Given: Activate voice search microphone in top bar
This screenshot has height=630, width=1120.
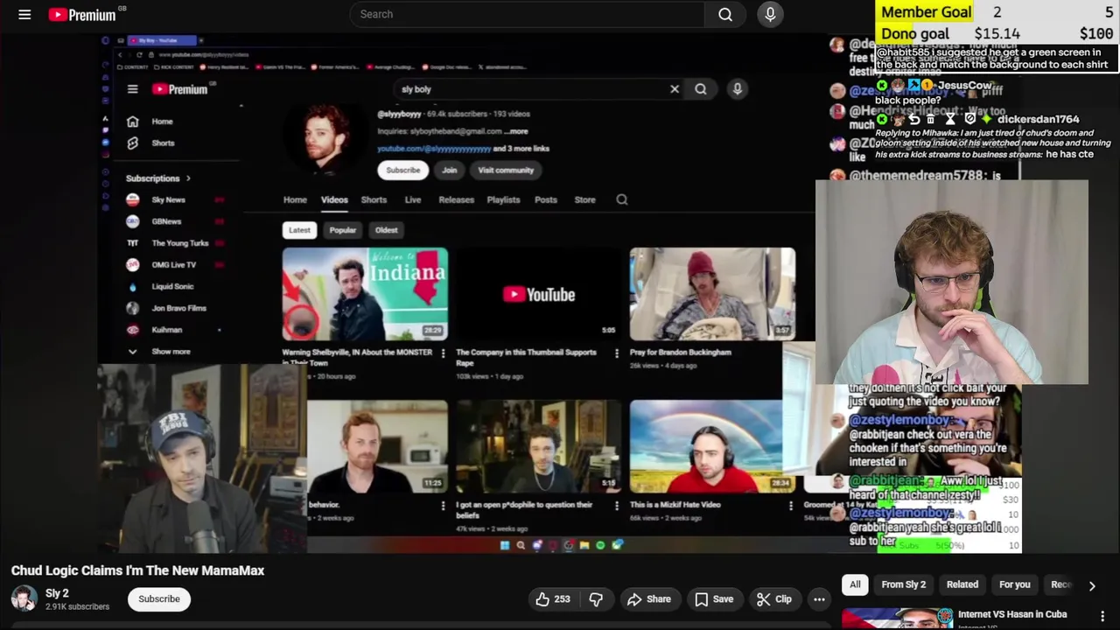Looking at the screenshot, I should click(x=770, y=14).
